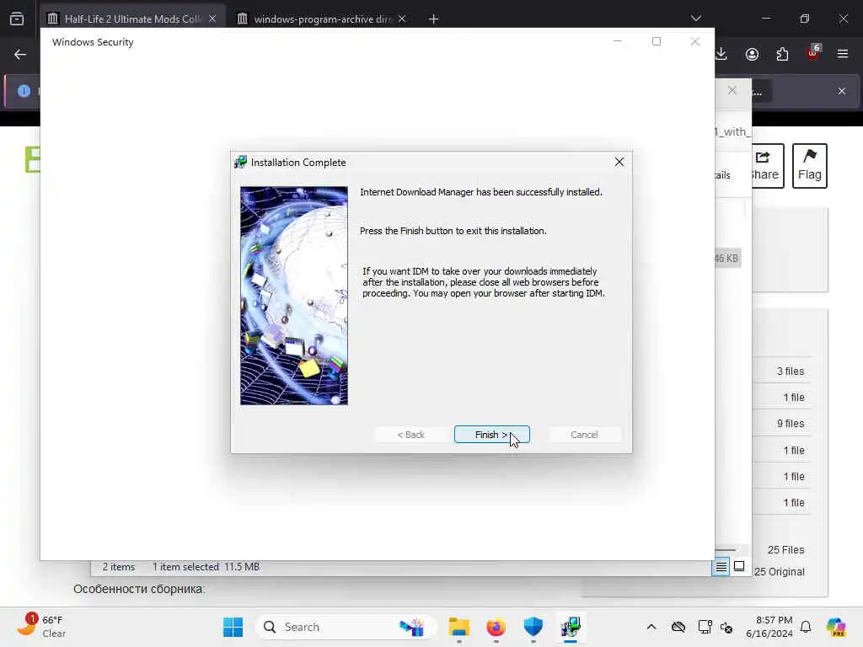Click the disabled Back button in installer

point(410,435)
